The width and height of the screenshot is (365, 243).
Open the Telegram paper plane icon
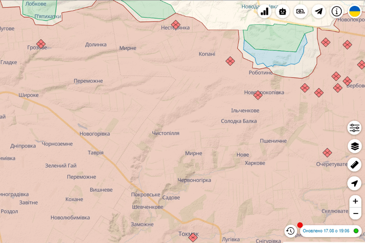tap(319, 11)
